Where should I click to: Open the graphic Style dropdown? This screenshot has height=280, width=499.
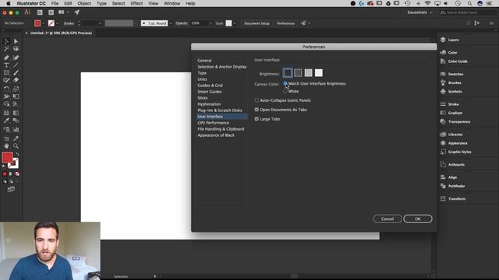pyautogui.click(x=235, y=23)
